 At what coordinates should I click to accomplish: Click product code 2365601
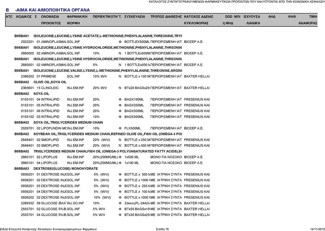click(x=27, y=88)
